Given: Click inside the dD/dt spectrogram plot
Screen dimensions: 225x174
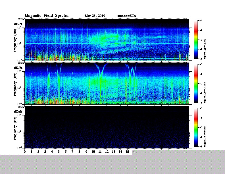Looking at the screenshot, I should [x=107, y=83].
